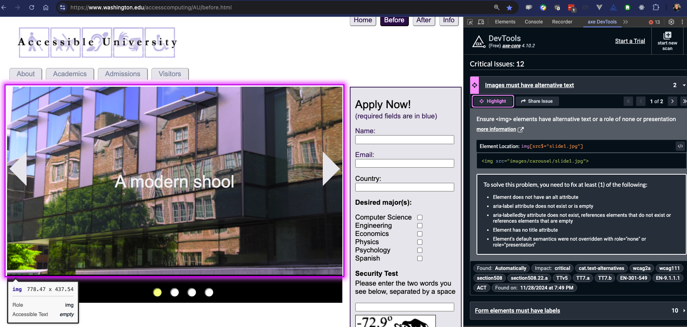The height and width of the screenshot is (327, 687).
Task: Check the Psychology checkbox
Action: (420, 250)
